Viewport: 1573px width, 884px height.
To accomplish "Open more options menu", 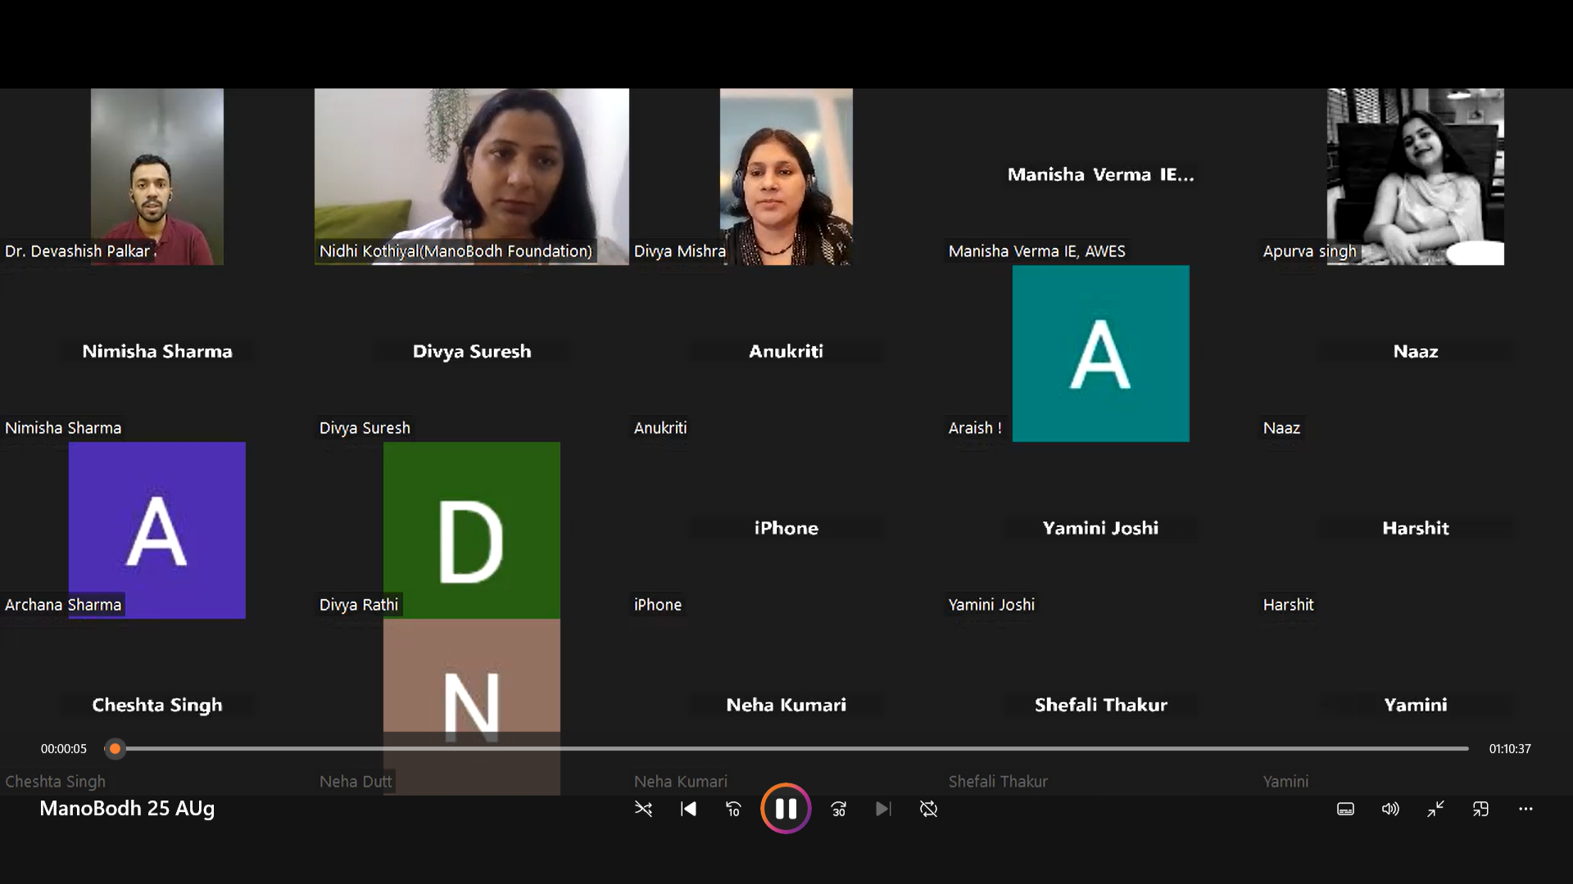I will point(1525,809).
